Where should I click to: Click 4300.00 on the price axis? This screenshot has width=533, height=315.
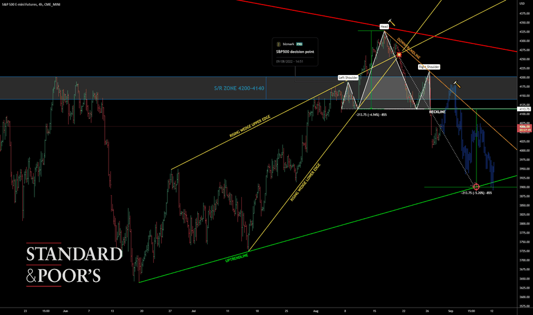click(524, 41)
